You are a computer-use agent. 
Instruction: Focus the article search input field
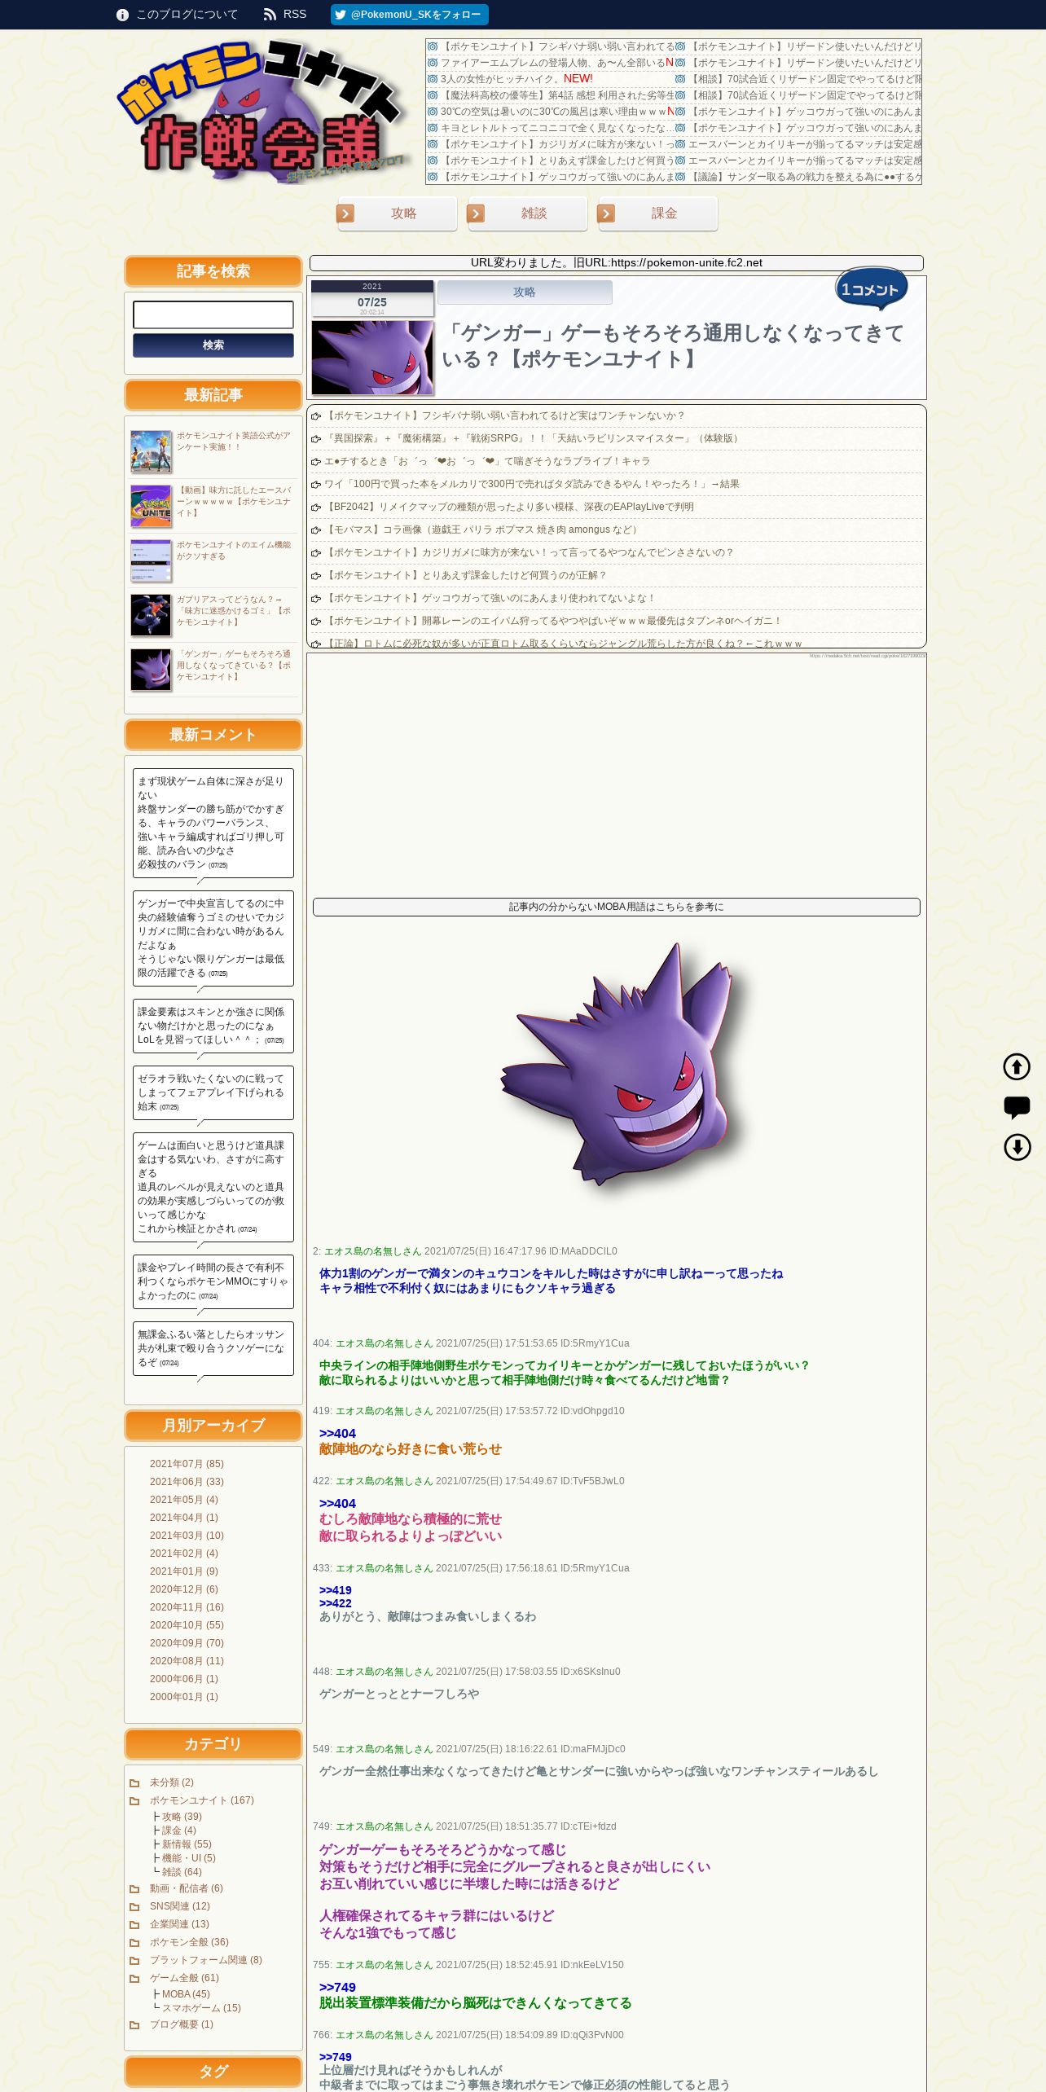click(x=213, y=314)
